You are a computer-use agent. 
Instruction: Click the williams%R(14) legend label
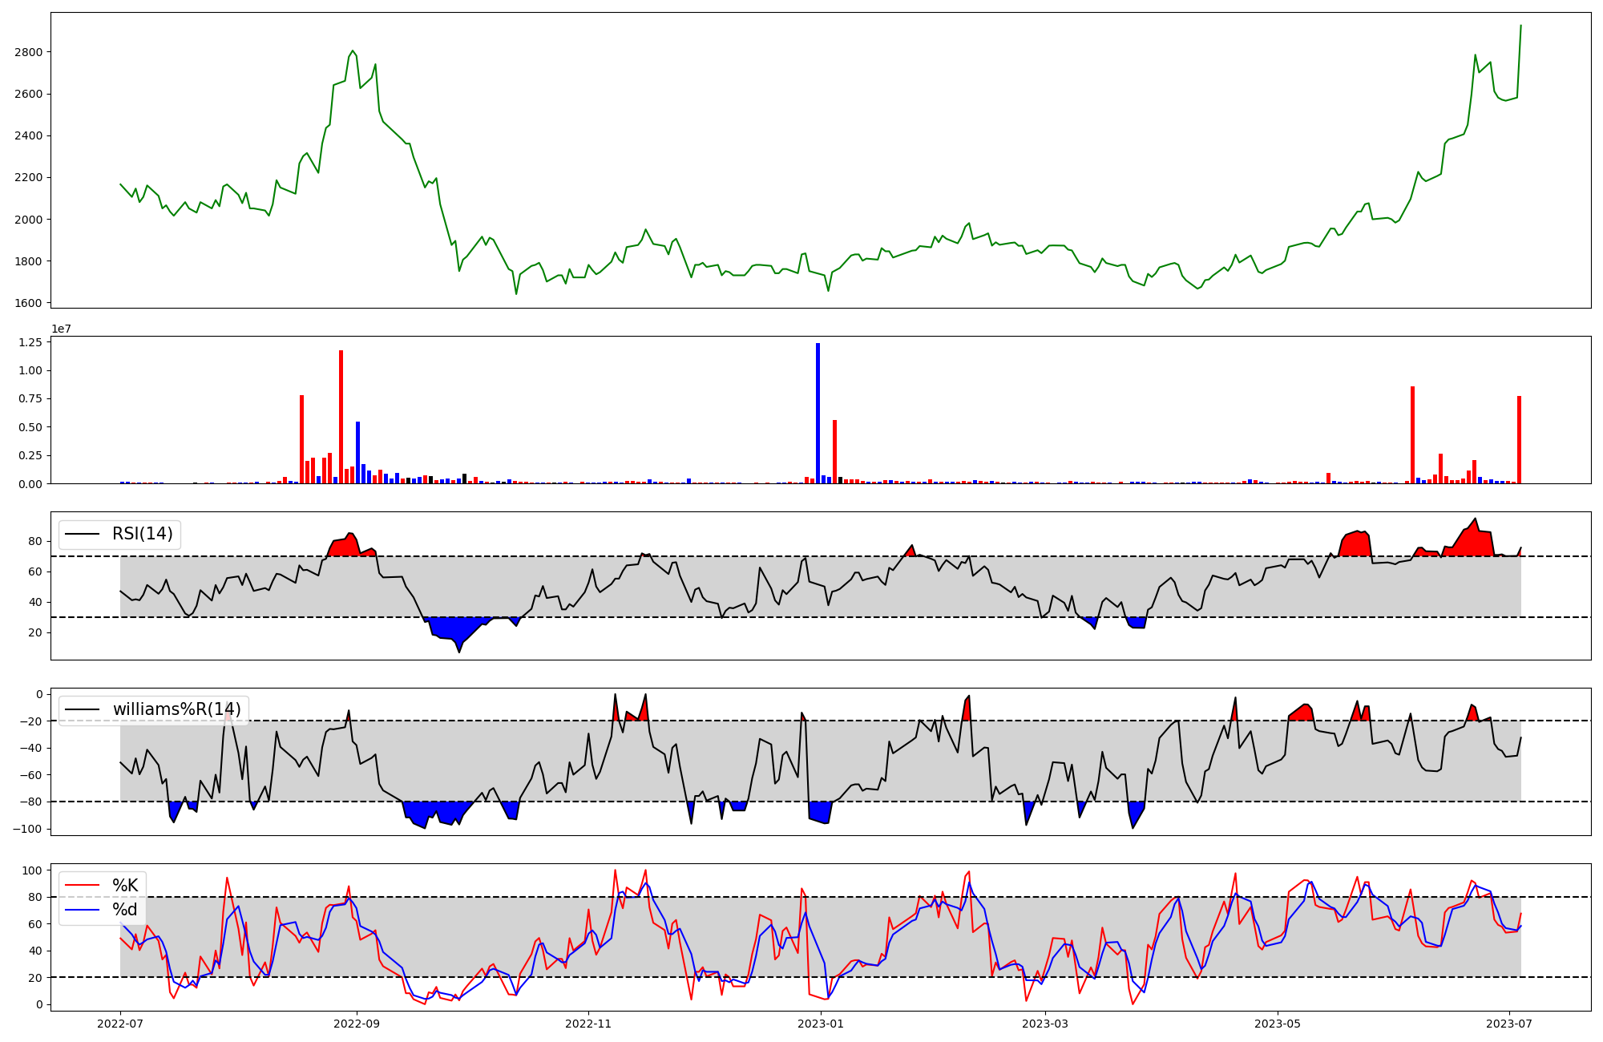[176, 709]
